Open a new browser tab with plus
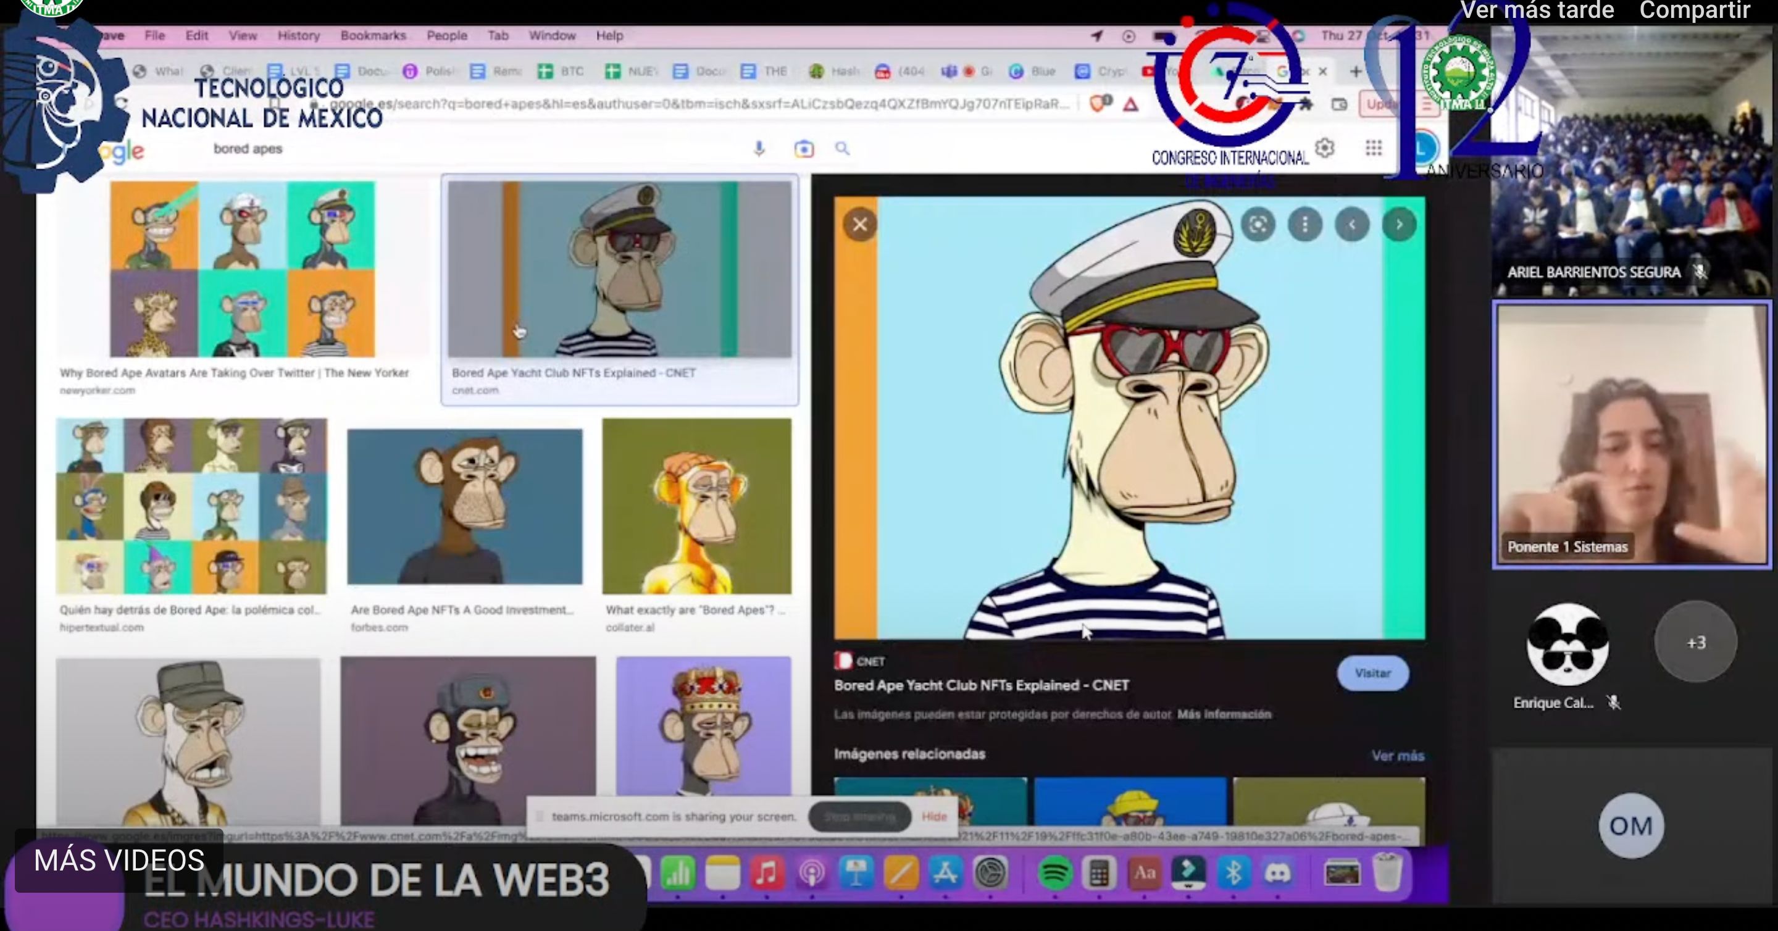The image size is (1778, 931). pyautogui.click(x=1356, y=71)
